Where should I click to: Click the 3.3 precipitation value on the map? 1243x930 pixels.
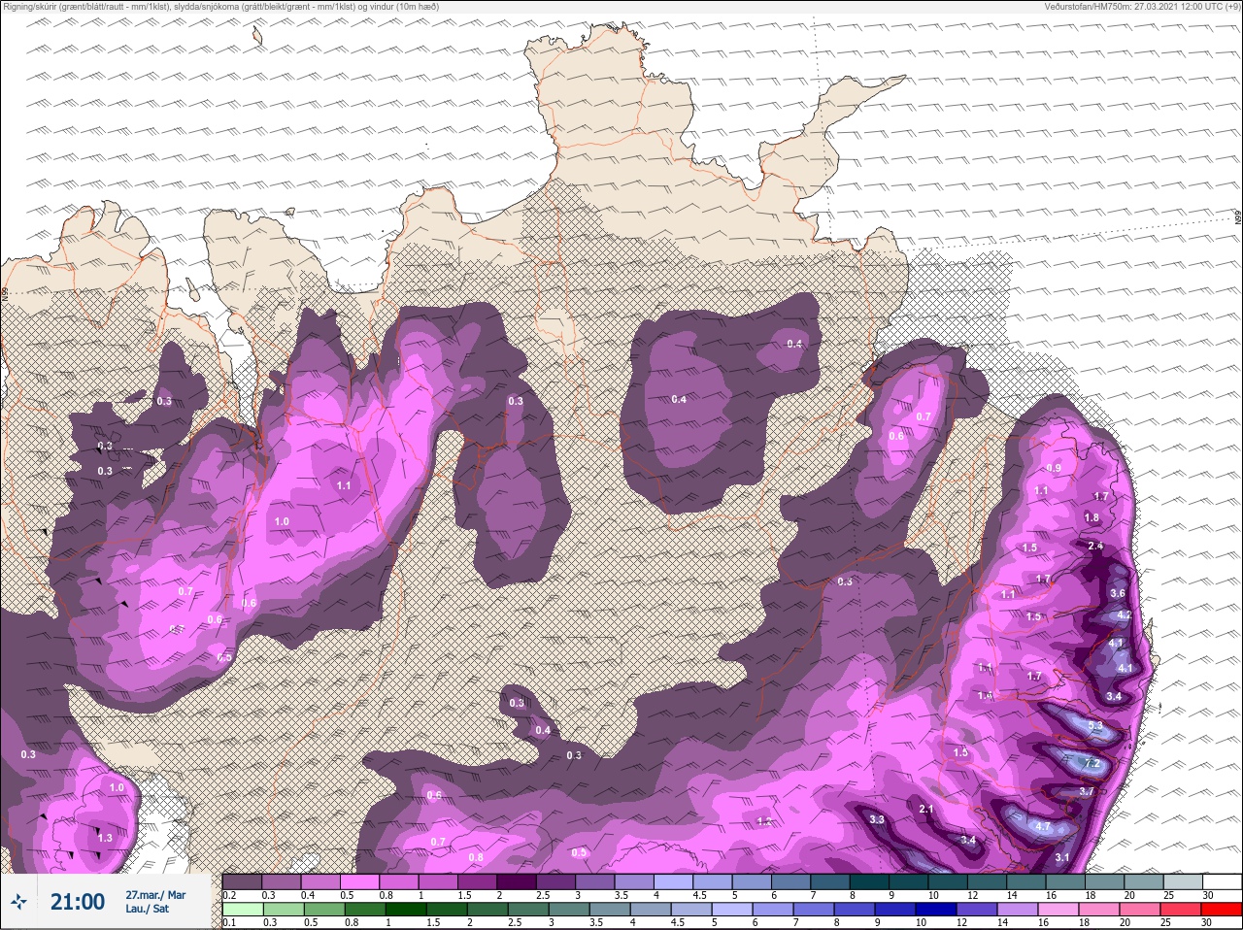[877, 820]
